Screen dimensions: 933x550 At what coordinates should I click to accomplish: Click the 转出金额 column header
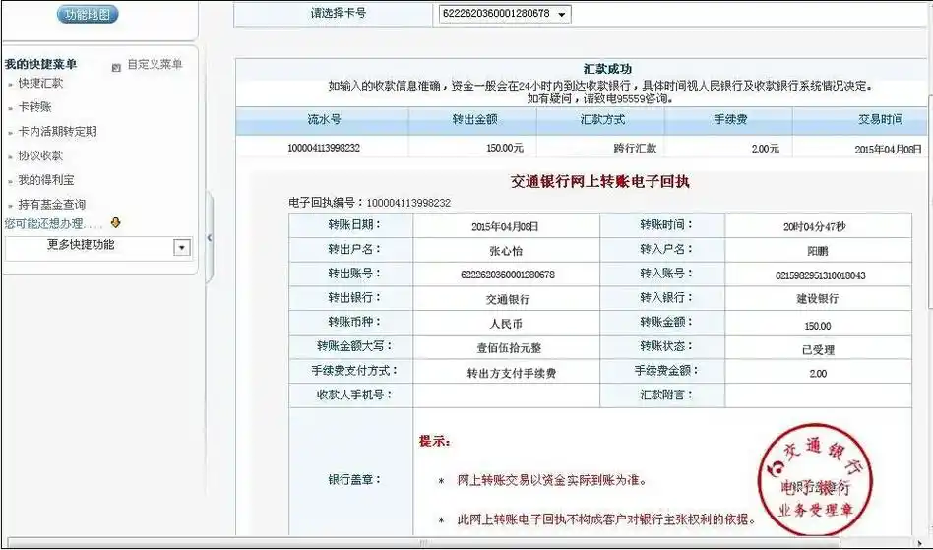click(474, 119)
